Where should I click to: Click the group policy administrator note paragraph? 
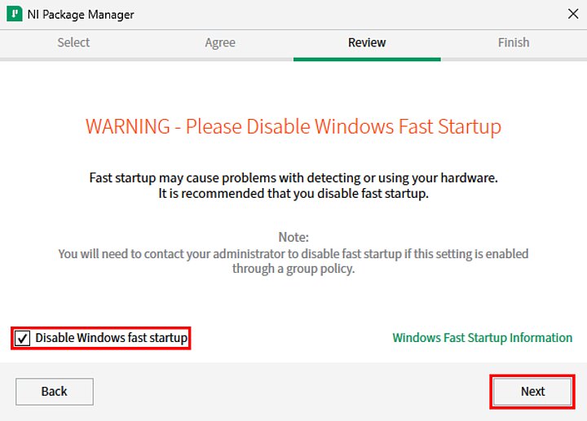click(293, 261)
